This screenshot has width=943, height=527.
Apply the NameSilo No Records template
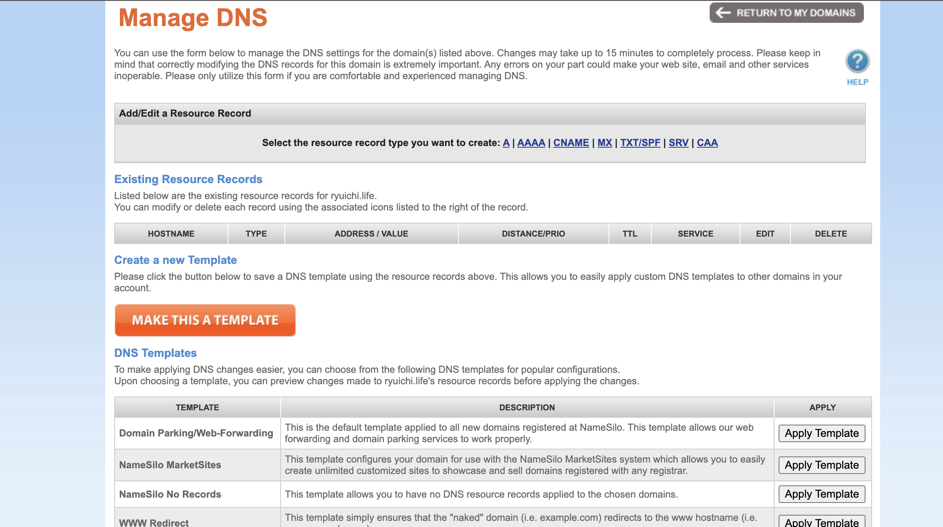821,494
